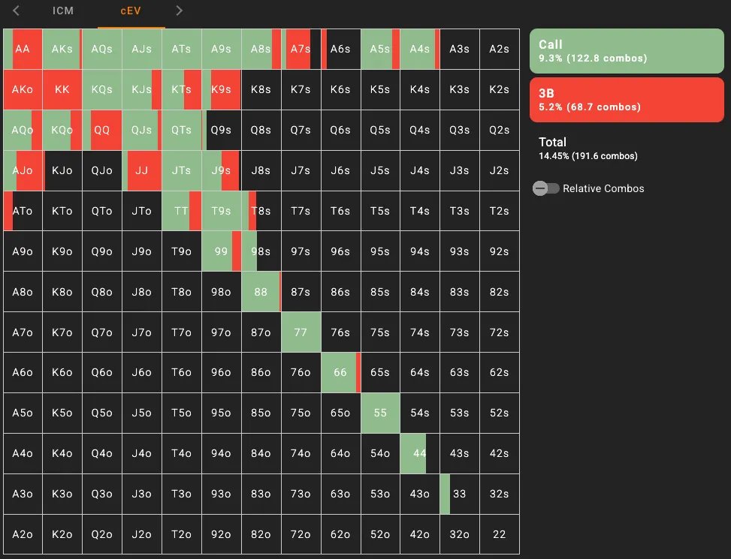The height and width of the screenshot is (559, 731).
Task: Toggle the Relative Combos switch
Action: [x=546, y=188]
